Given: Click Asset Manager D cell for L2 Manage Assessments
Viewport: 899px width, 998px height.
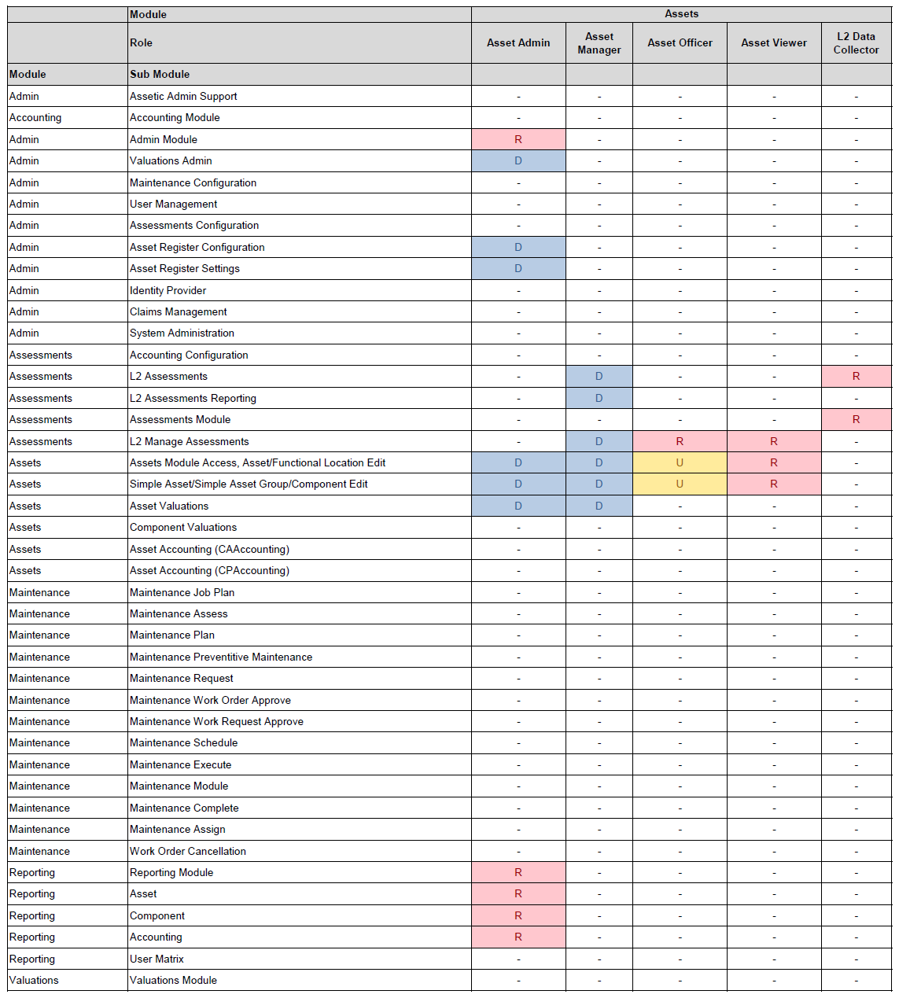Looking at the screenshot, I should [599, 441].
